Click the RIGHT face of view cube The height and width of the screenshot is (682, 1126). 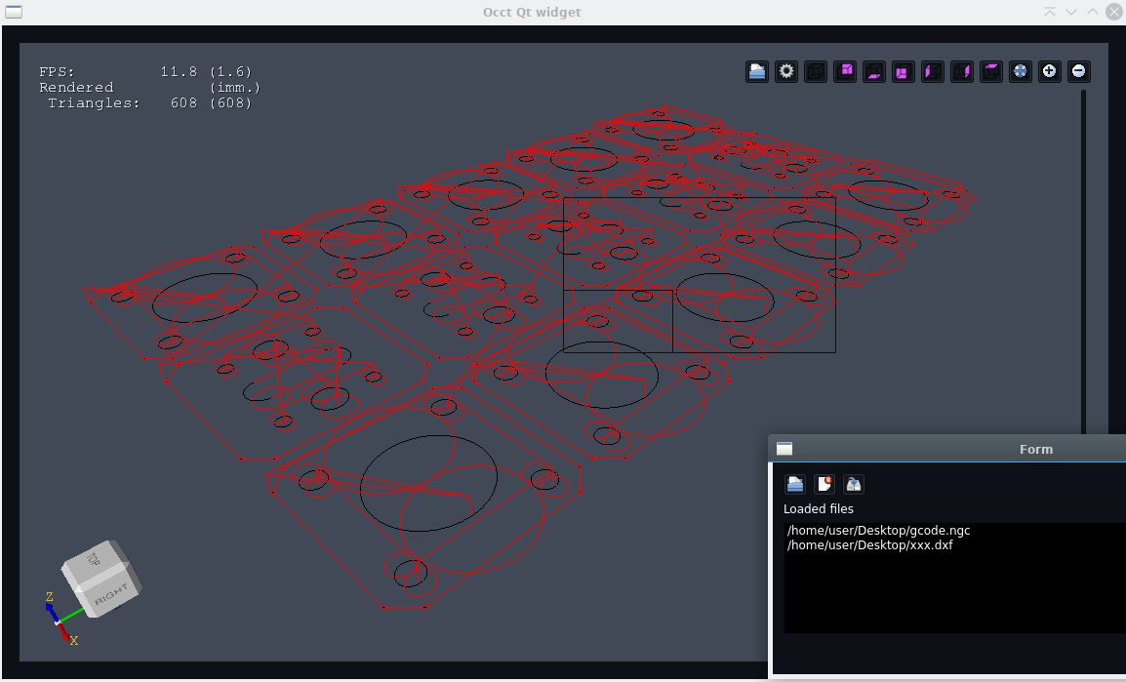(111, 594)
